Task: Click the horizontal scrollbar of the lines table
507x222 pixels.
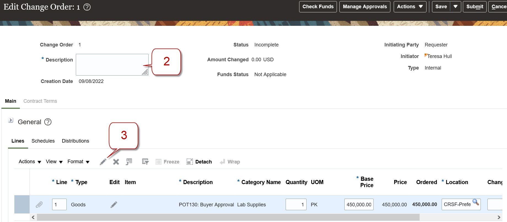Action: (x=228, y=217)
